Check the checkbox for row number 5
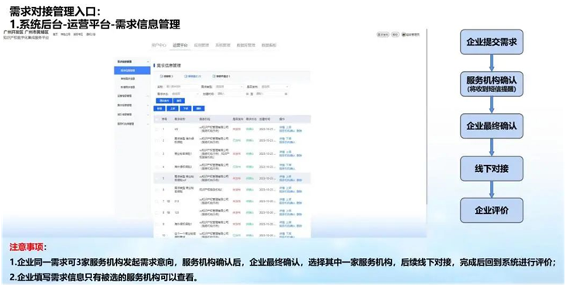 click(x=156, y=178)
